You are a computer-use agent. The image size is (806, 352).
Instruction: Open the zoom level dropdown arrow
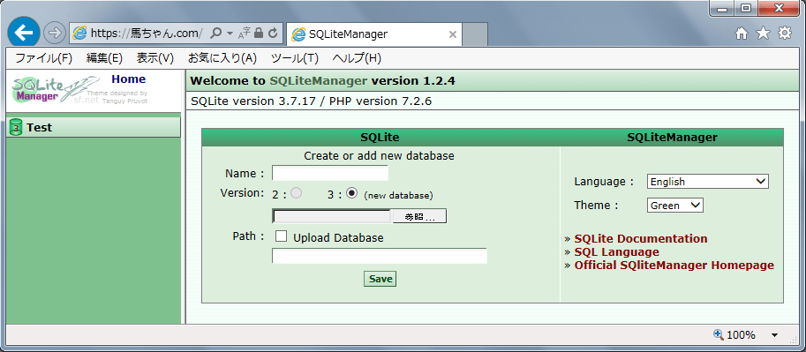point(774,335)
